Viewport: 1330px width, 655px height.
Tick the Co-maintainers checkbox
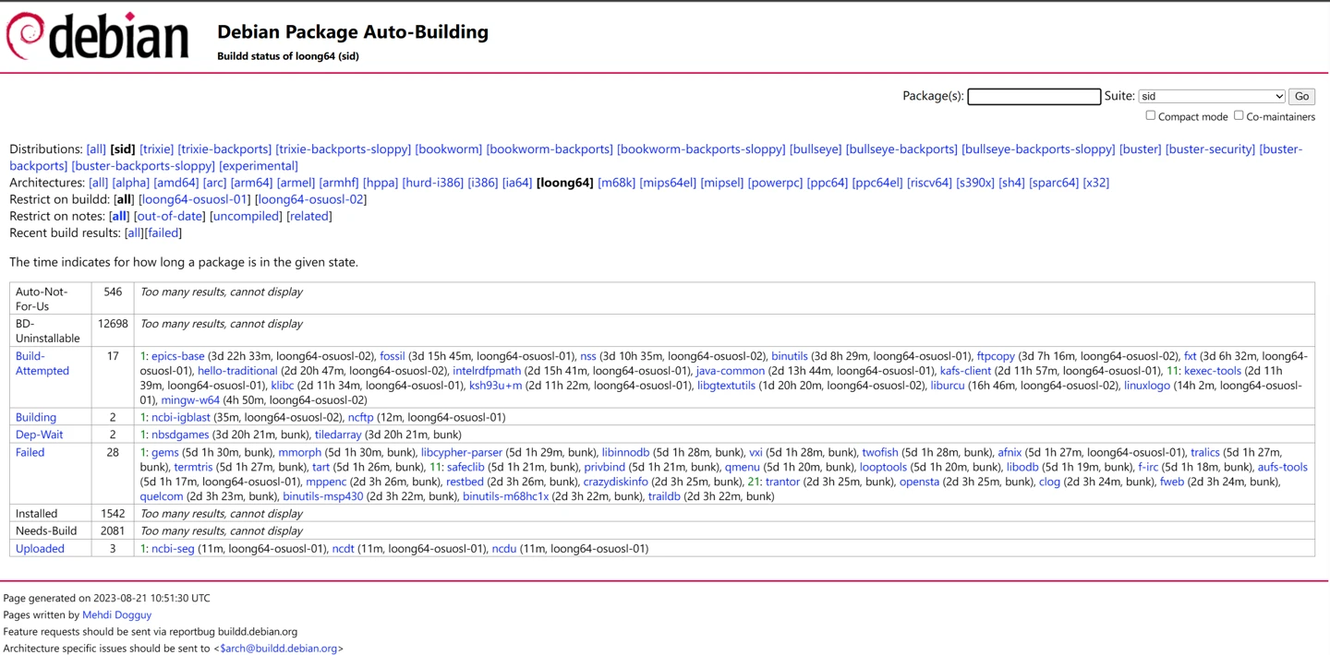coord(1239,116)
